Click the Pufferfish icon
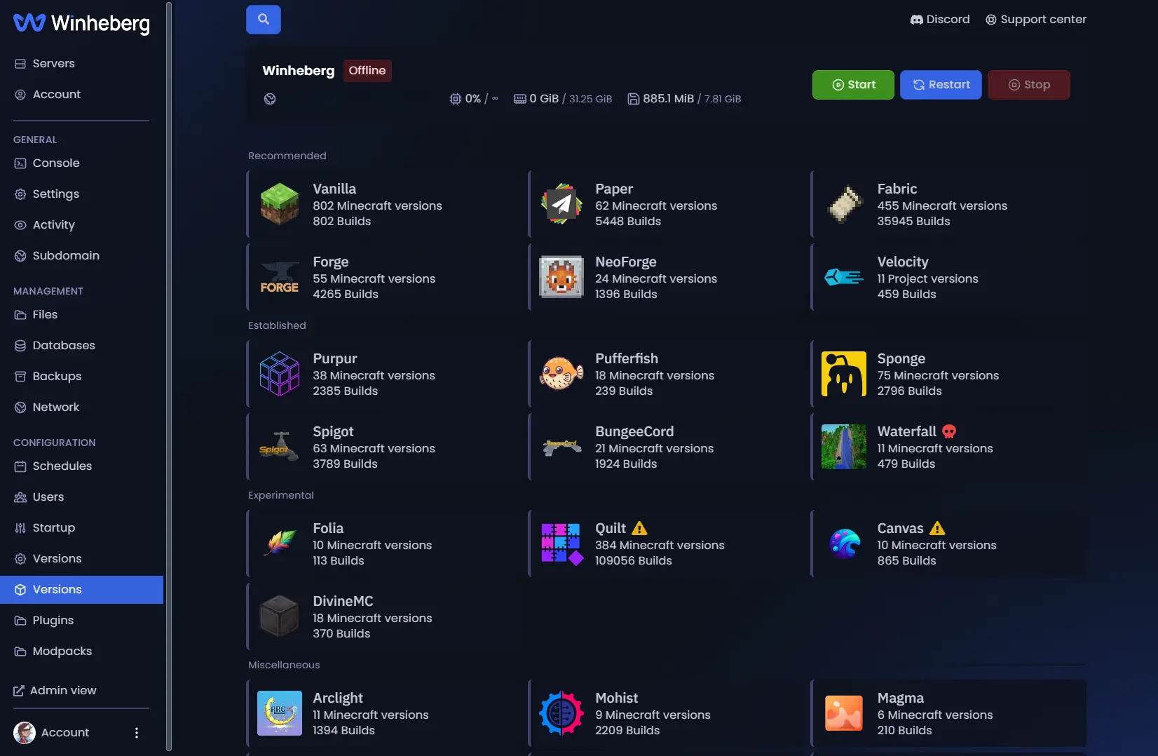 click(561, 374)
